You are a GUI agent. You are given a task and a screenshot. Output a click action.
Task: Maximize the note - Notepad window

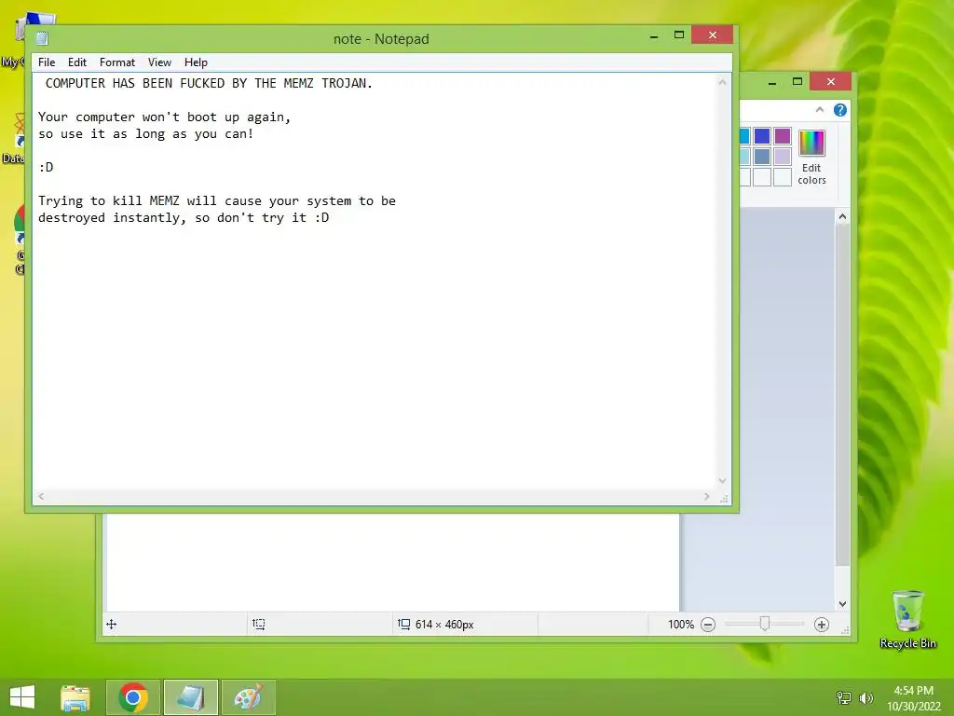pos(679,35)
